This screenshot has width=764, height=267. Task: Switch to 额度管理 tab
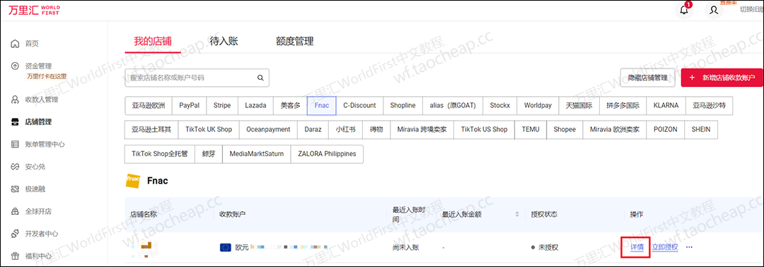[x=295, y=41]
